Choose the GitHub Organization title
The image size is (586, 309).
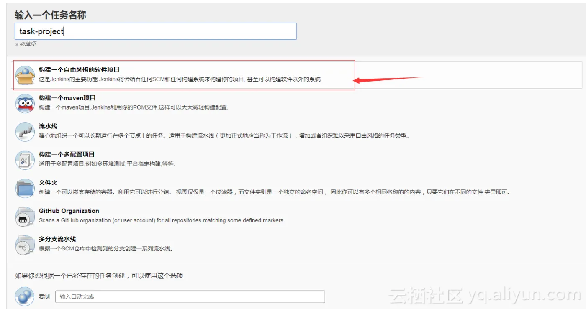(69, 211)
